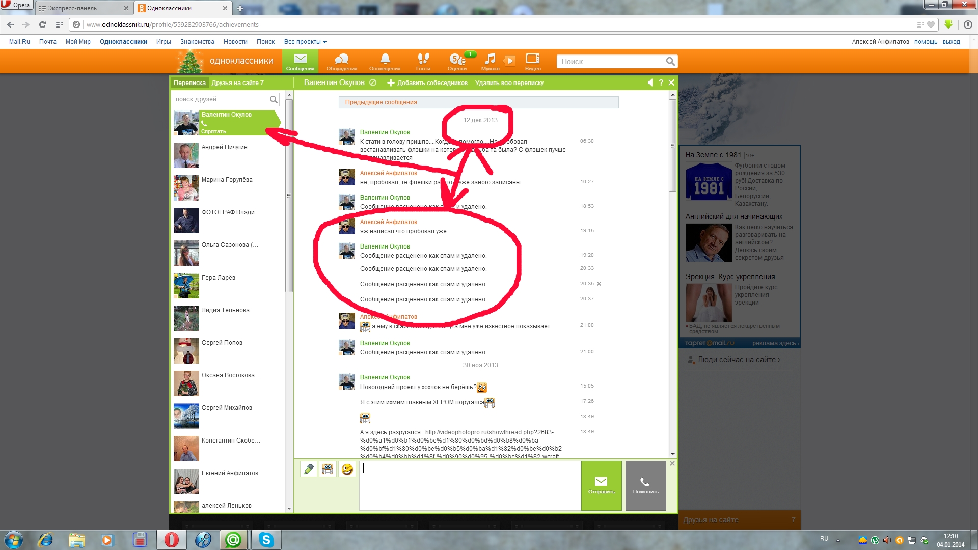Open chat with Андрей Пичугин

pyautogui.click(x=227, y=155)
